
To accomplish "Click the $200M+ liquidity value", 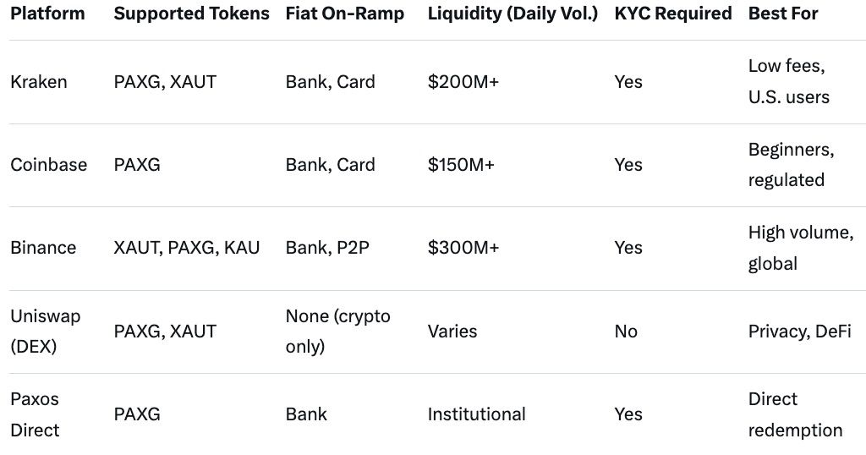I will [x=463, y=82].
